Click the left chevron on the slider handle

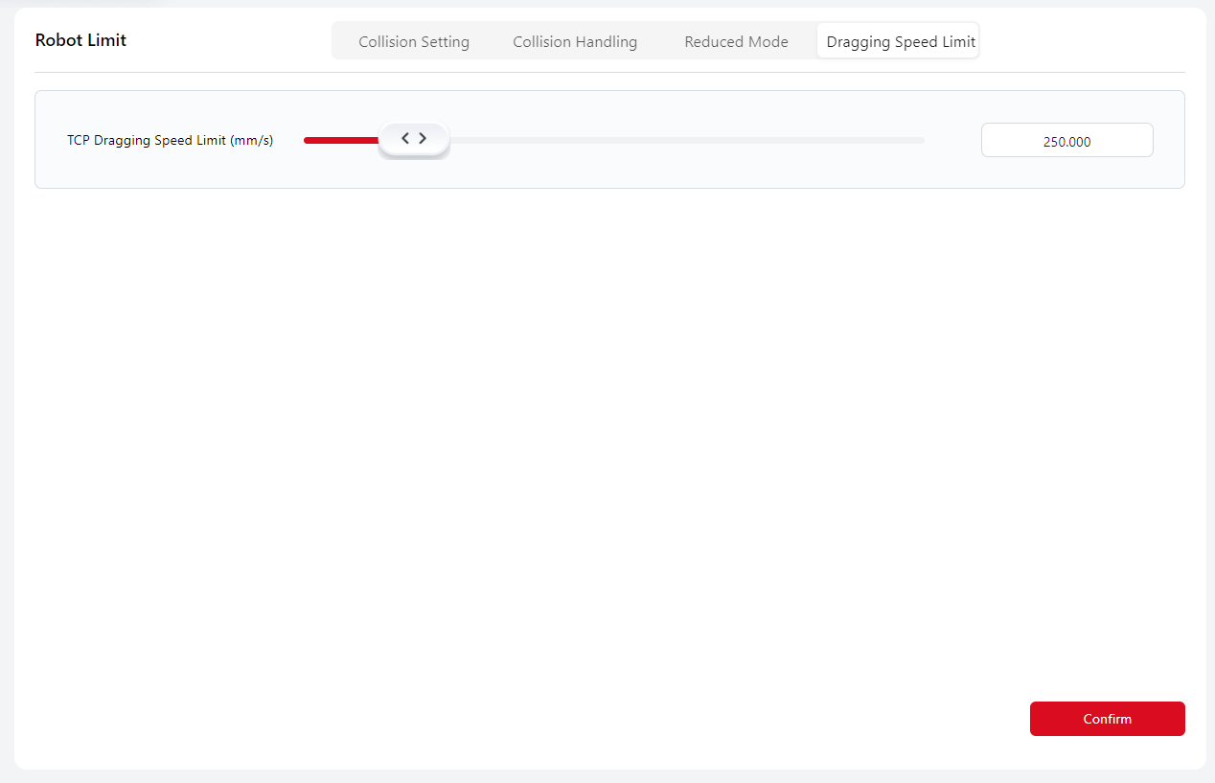point(404,139)
